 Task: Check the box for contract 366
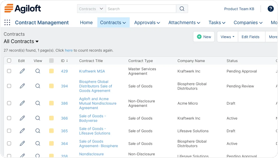pos(9,118)
